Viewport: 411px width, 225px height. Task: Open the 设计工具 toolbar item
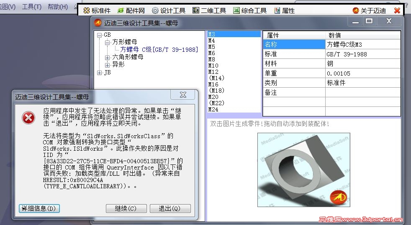(169, 10)
